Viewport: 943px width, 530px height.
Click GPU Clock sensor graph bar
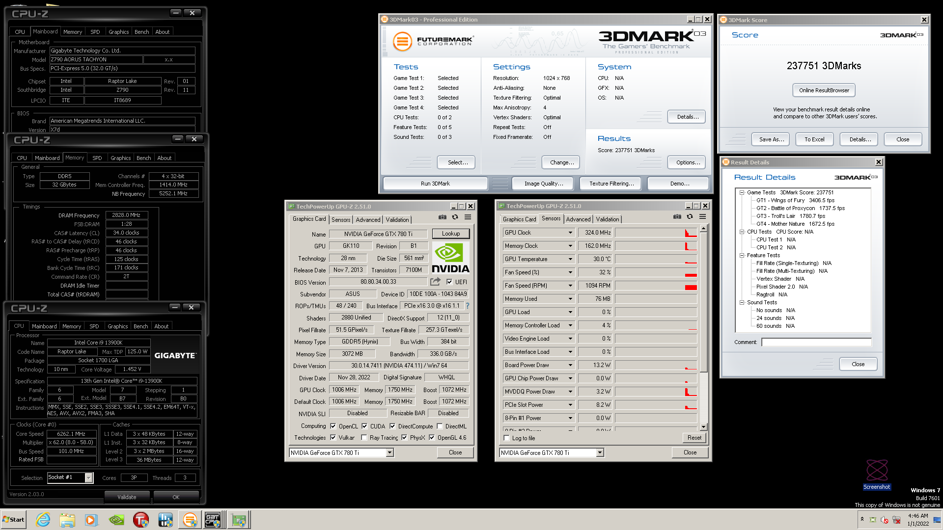pyautogui.click(x=656, y=233)
